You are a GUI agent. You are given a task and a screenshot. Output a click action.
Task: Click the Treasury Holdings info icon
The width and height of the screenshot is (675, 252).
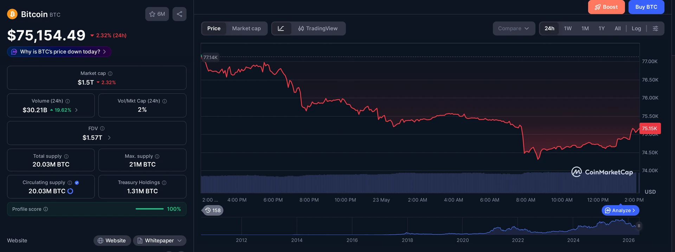[x=164, y=183]
